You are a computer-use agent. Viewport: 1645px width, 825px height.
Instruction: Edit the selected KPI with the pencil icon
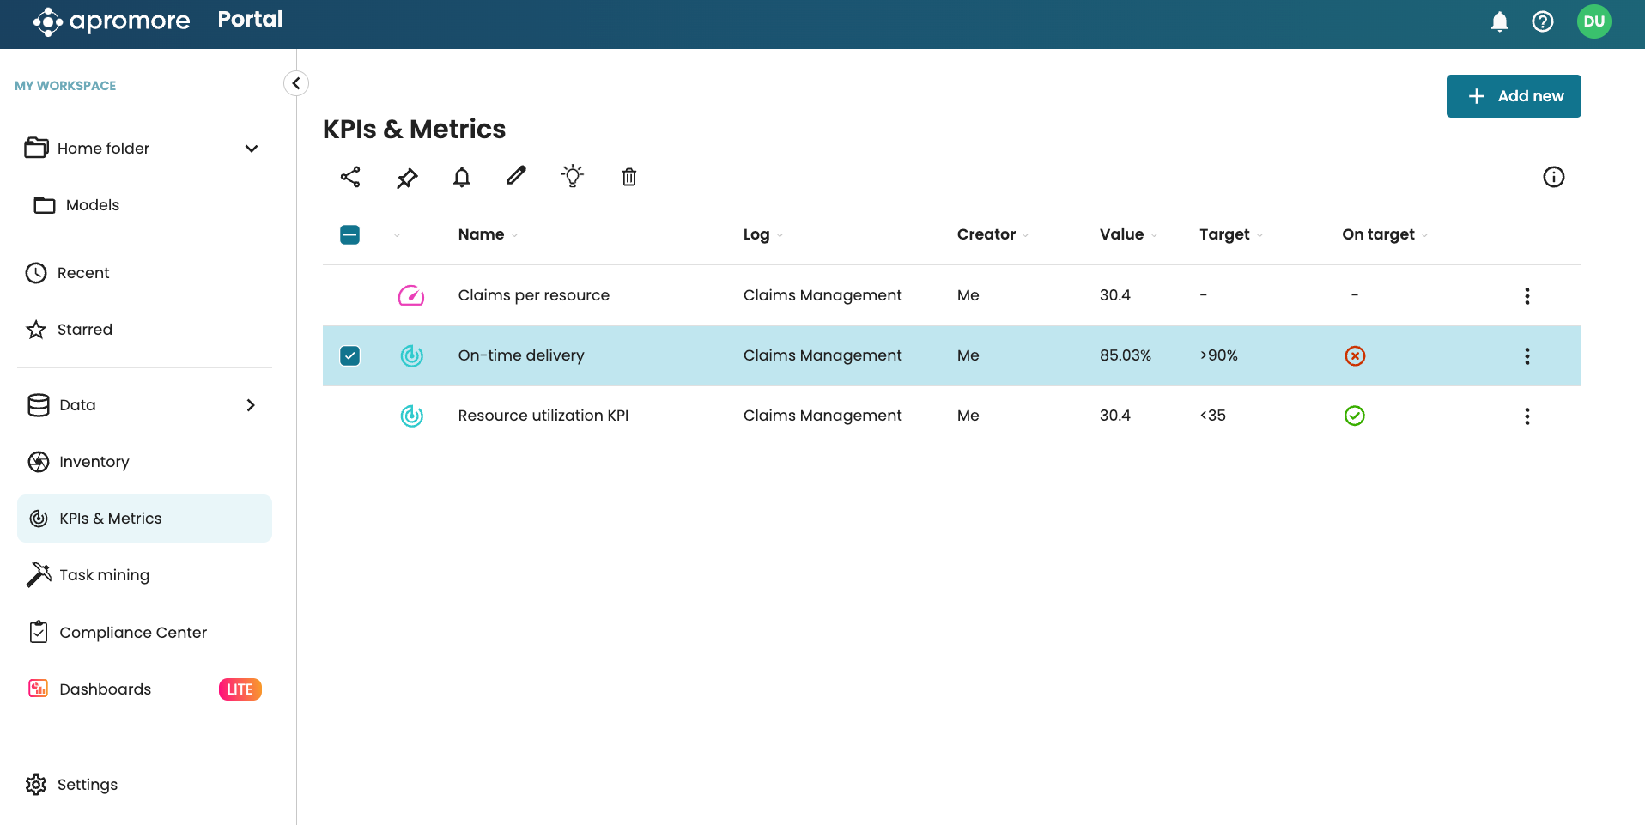point(516,176)
